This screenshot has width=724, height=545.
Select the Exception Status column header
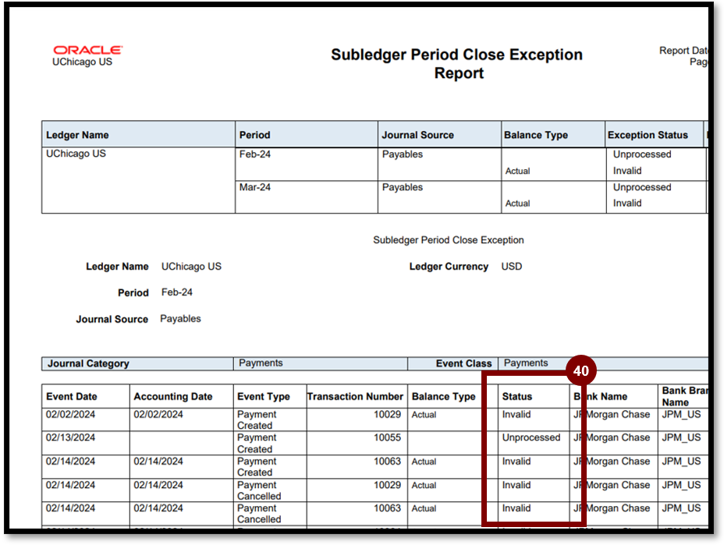point(648,135)
